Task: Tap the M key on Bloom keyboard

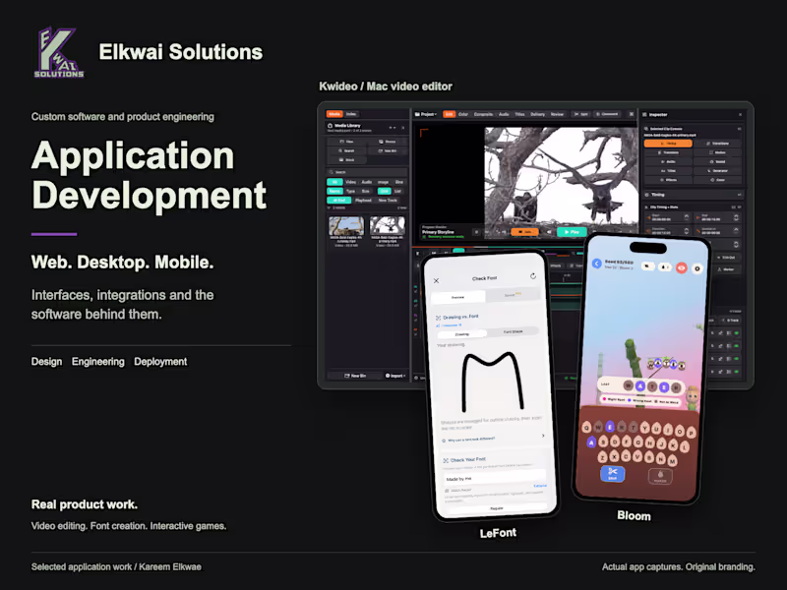Action: click(672, 460)
